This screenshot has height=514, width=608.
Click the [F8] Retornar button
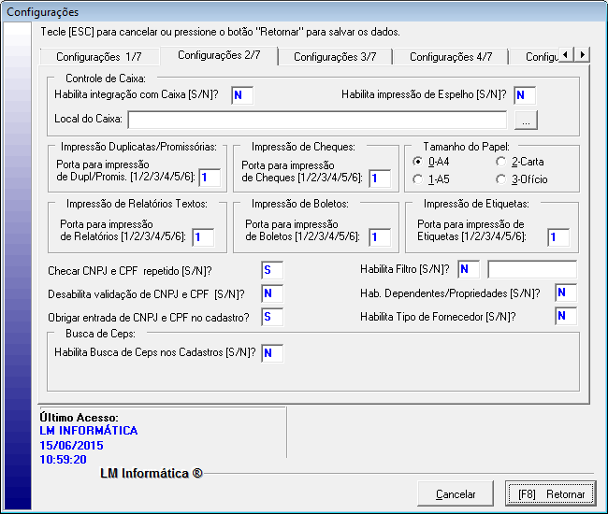pyautogui.click(x=551, y=493)
